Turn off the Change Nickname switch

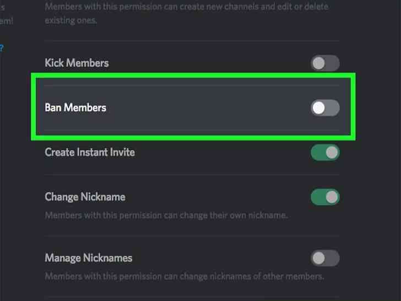click(x=325, y=197)
